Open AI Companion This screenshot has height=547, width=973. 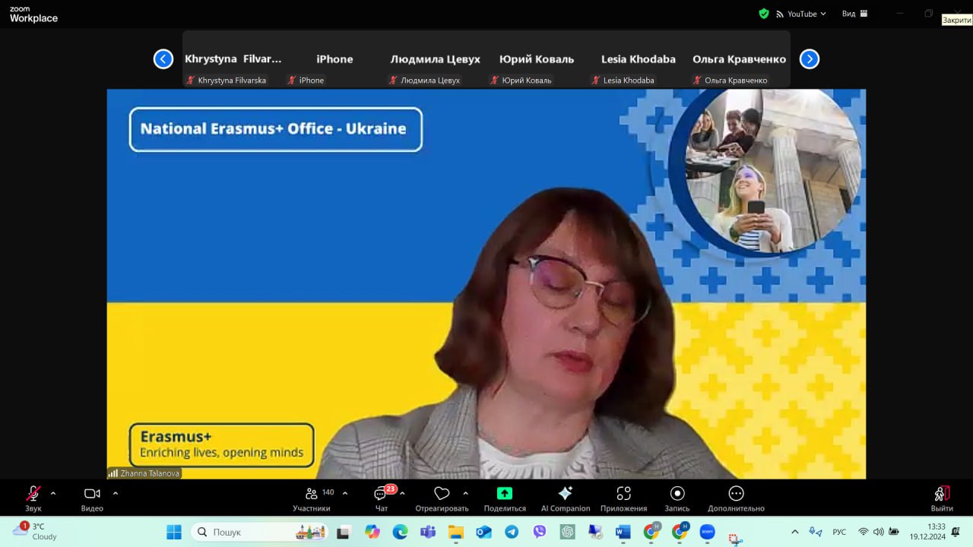click(565, 494)
